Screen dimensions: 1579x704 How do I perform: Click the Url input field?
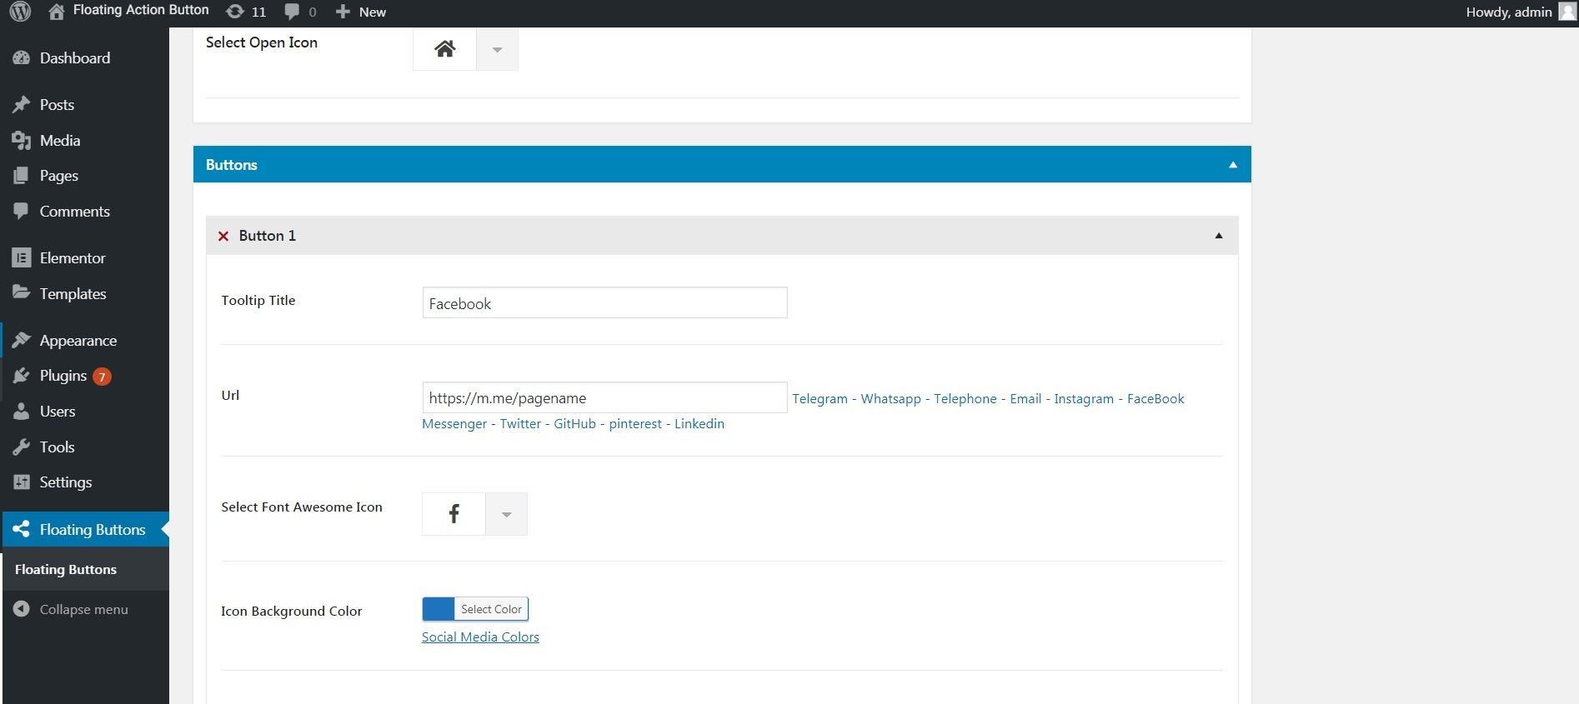click(x=604, y=397)
